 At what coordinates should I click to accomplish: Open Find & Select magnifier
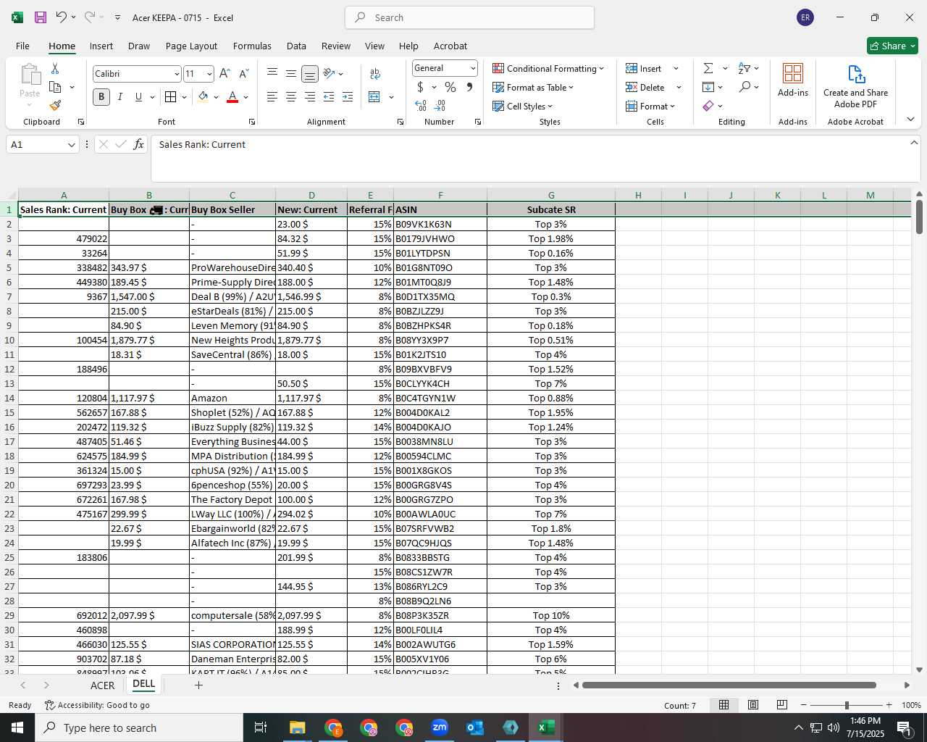coord(744,87)
